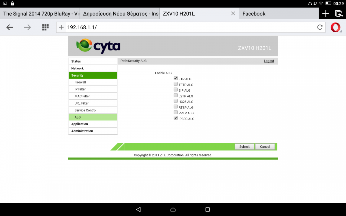The image size is (346, 216).
Task: Enable the RTSP ALG checkbox
Action: (176, 107)
